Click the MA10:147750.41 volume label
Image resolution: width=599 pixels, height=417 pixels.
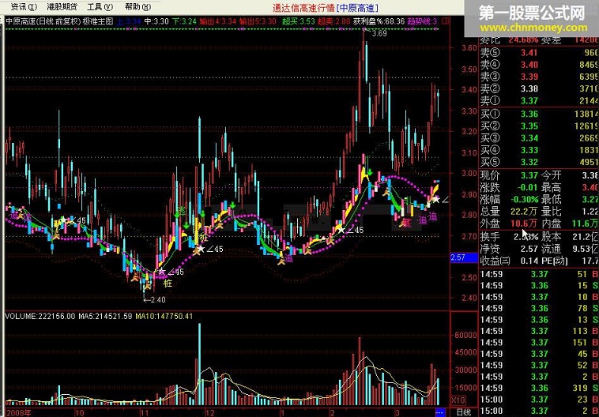[164, 317]
